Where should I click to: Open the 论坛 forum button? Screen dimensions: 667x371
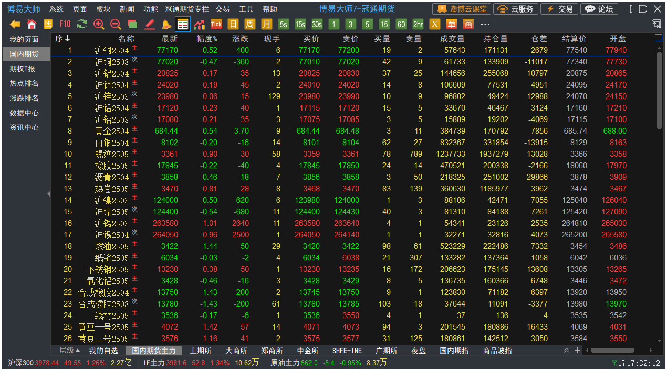599,9
